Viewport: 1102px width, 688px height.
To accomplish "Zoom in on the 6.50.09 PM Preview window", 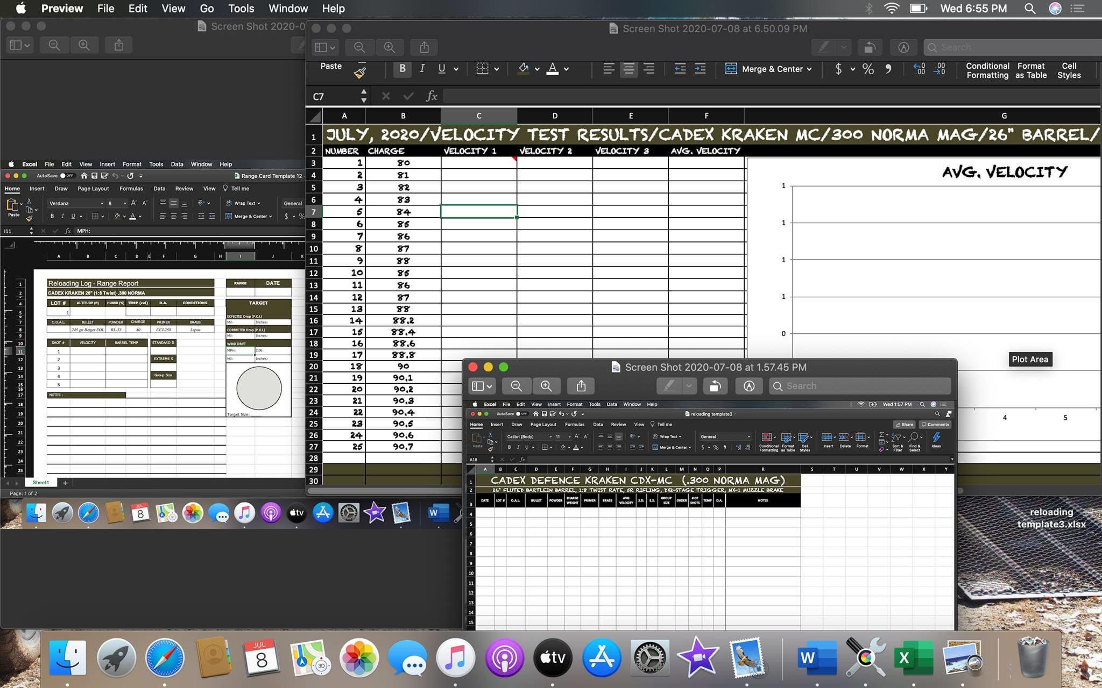I will [x=390, y=47].
